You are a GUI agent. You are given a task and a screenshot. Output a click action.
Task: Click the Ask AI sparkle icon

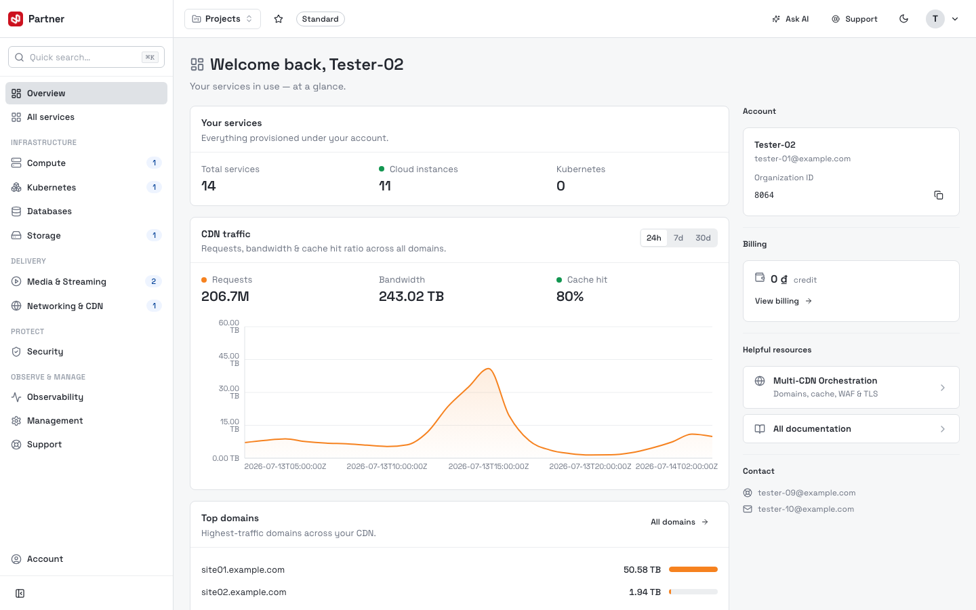(776, 19)
